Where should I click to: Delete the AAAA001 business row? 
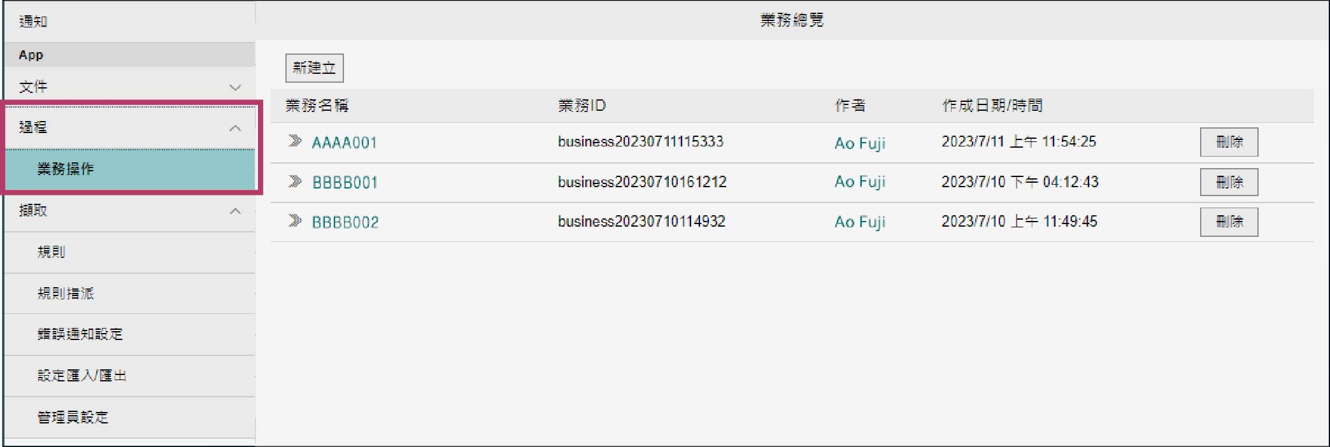(1229, 142)
